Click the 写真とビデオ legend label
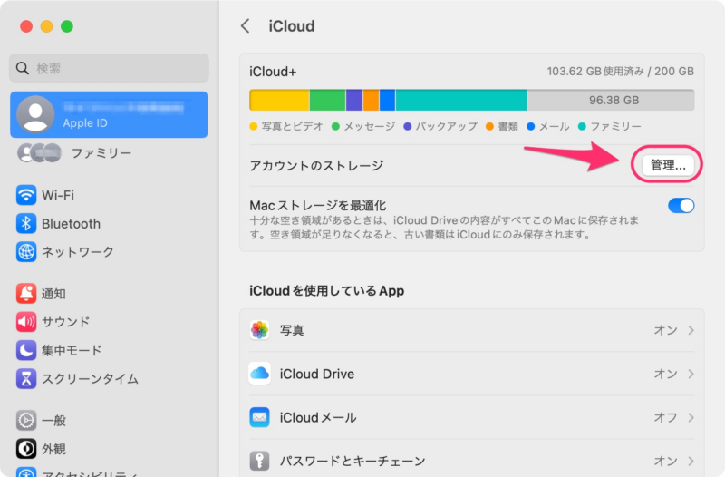Viewport: 725px width, 477px height. [x=292, y=126]
